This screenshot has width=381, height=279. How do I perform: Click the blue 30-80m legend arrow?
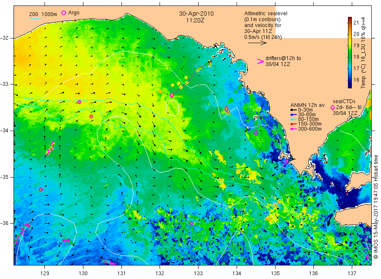[294, 115]
